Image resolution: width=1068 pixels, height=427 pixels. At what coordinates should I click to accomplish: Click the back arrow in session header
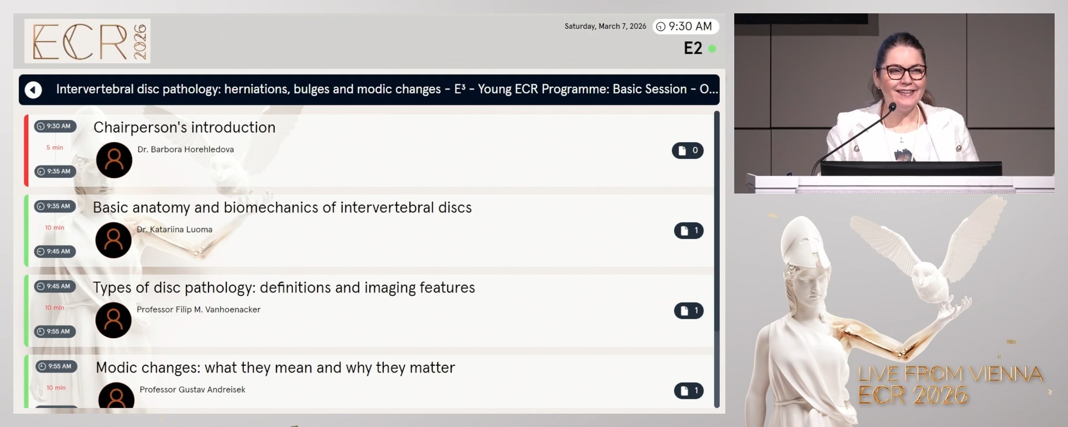tap(33, 90)
